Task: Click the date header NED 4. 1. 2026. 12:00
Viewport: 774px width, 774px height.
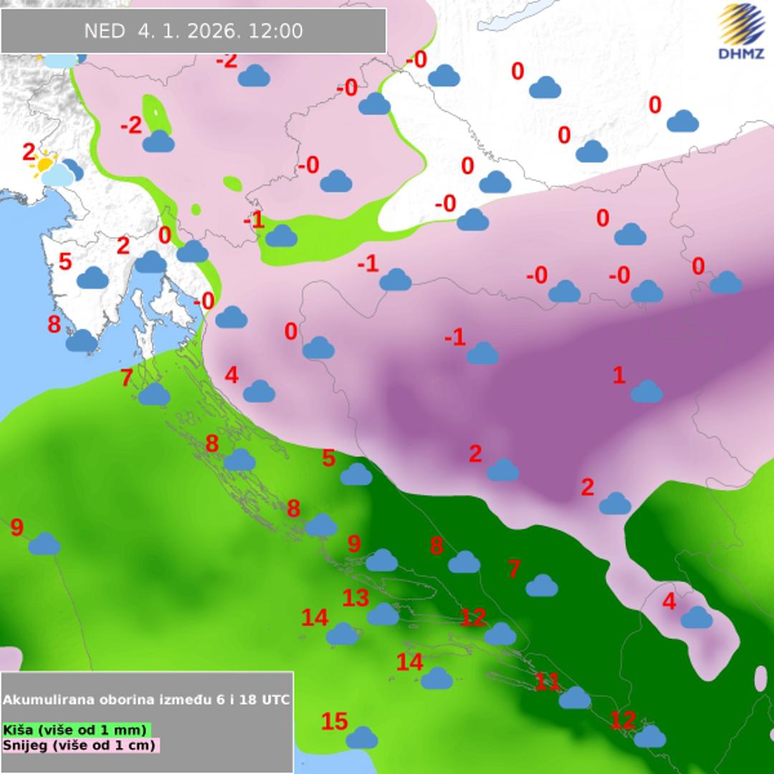Action: [x=193, y=31]
